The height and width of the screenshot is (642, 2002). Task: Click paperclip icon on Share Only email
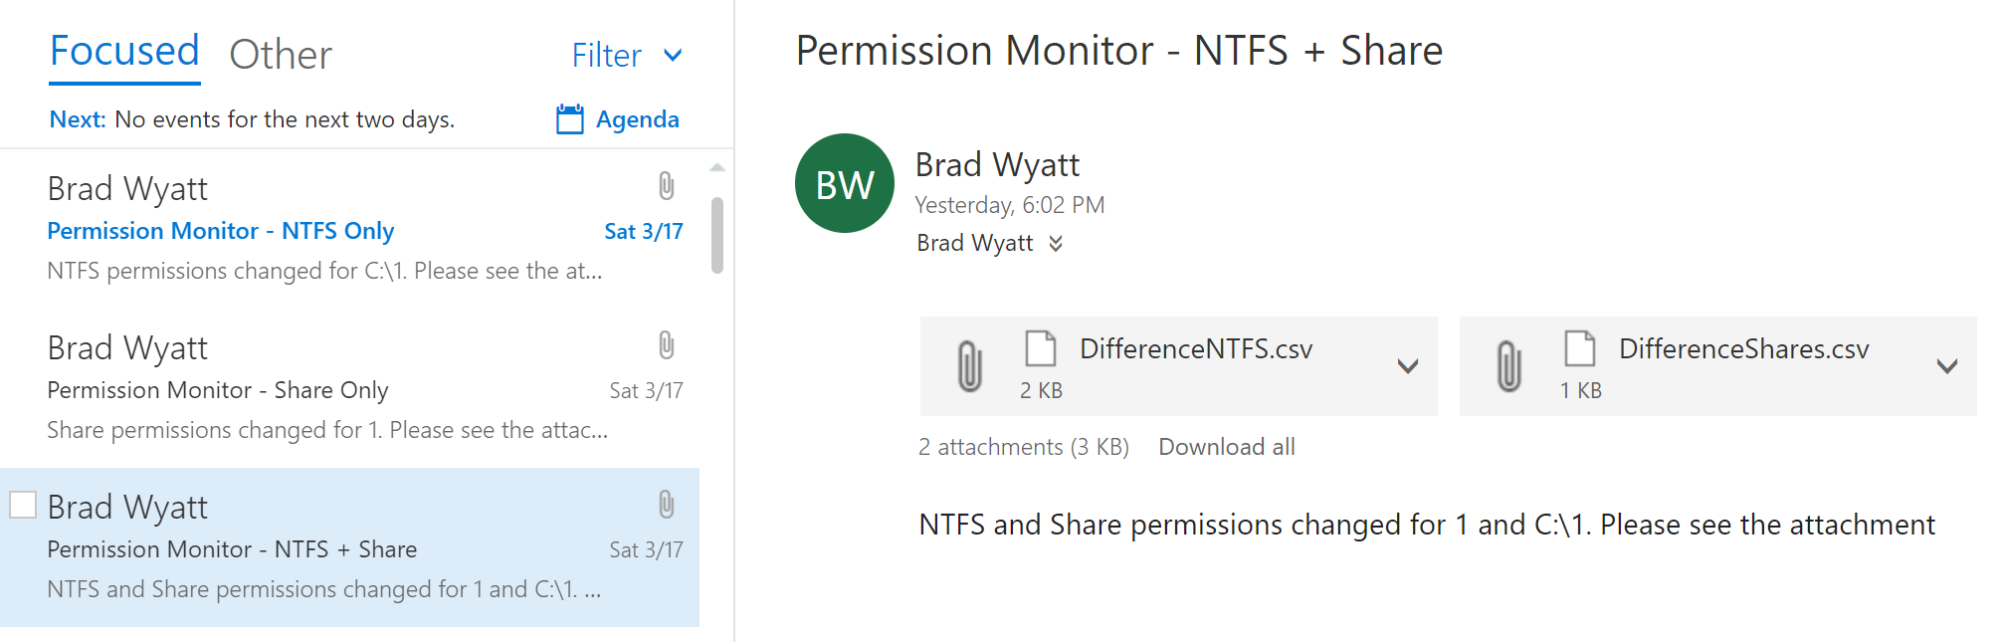tap(667, 345)
